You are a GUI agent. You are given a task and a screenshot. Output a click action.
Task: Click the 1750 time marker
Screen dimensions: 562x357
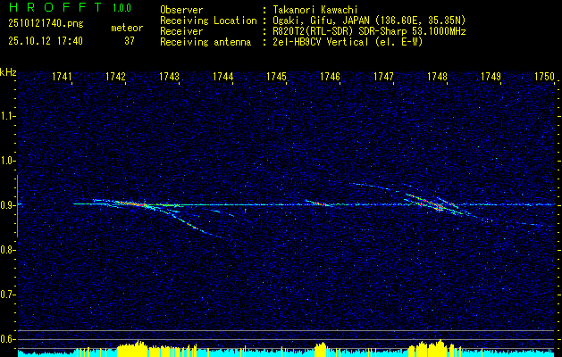pyautogui.click(x=544, y=77)
